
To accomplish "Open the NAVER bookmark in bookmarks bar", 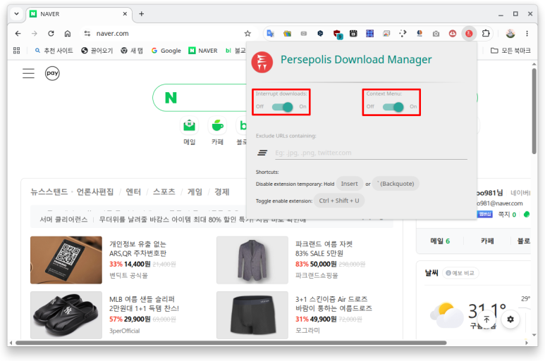I will click(203, 51).
